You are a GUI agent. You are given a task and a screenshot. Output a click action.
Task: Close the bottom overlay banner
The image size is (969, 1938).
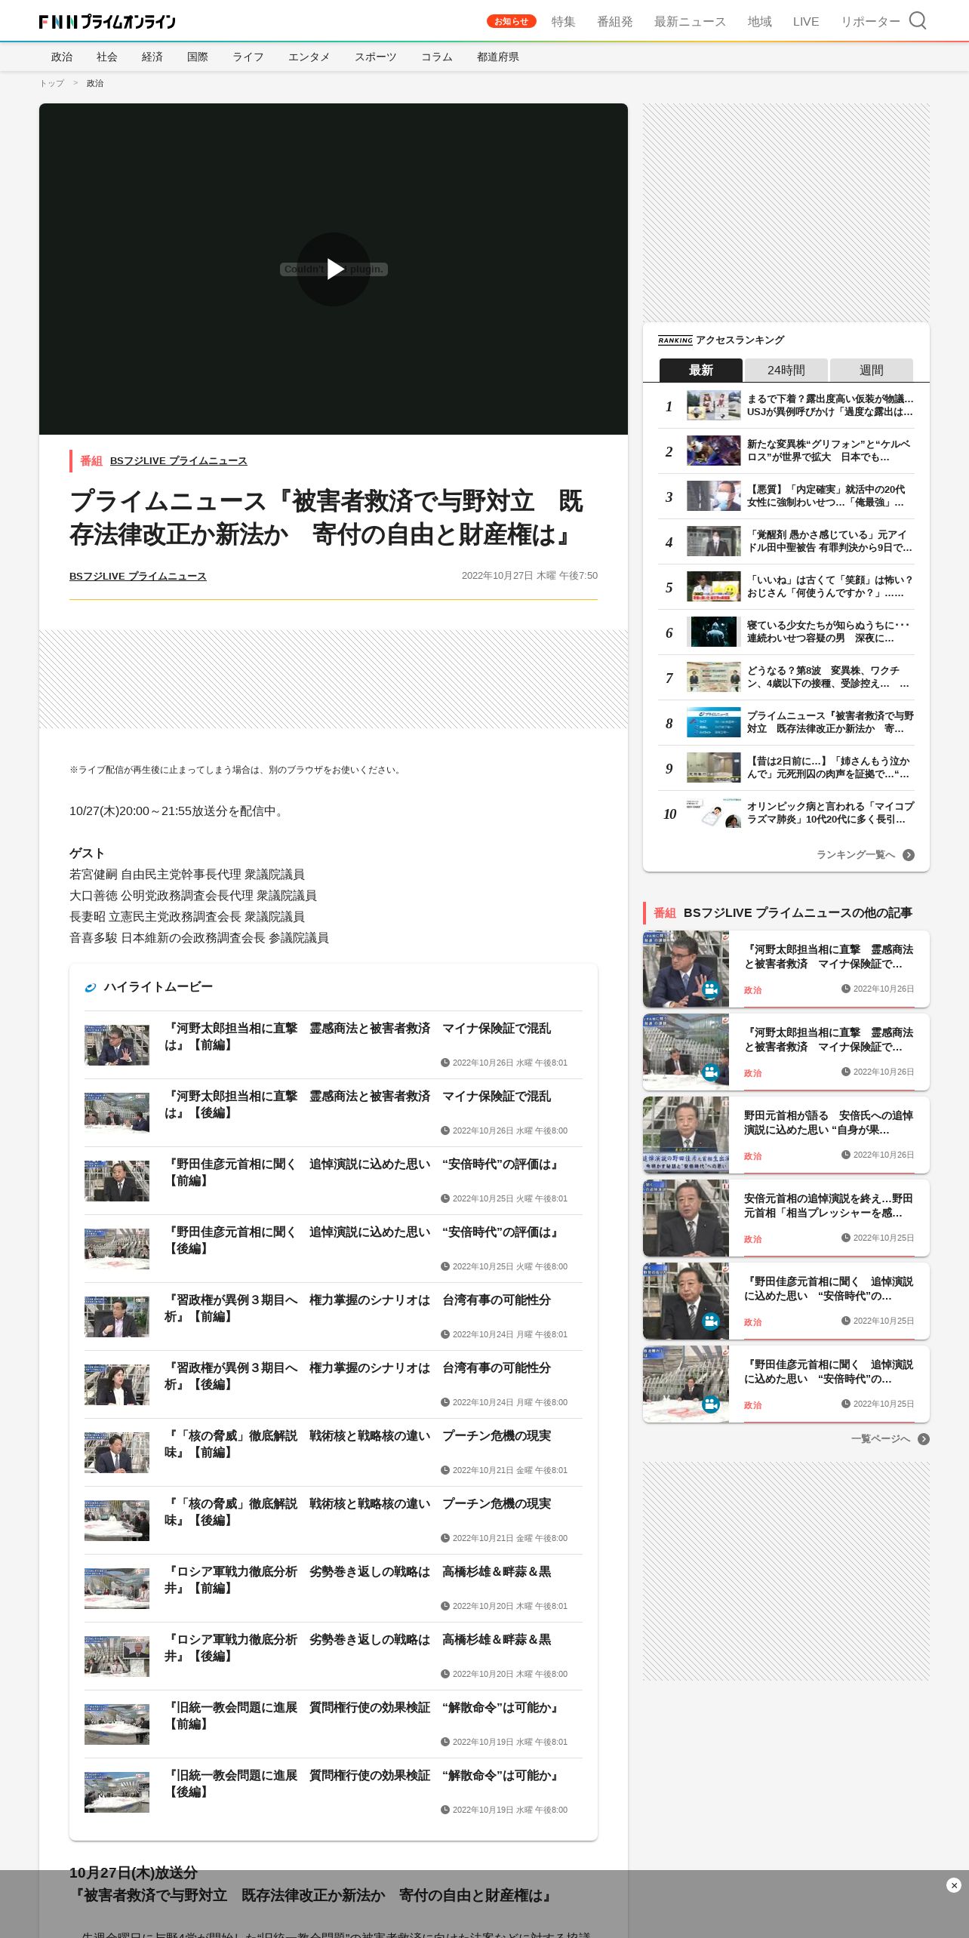coord(954,1885)
